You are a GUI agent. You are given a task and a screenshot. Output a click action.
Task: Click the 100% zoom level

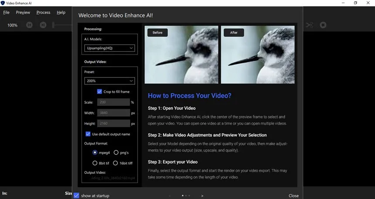coord(13,25)
